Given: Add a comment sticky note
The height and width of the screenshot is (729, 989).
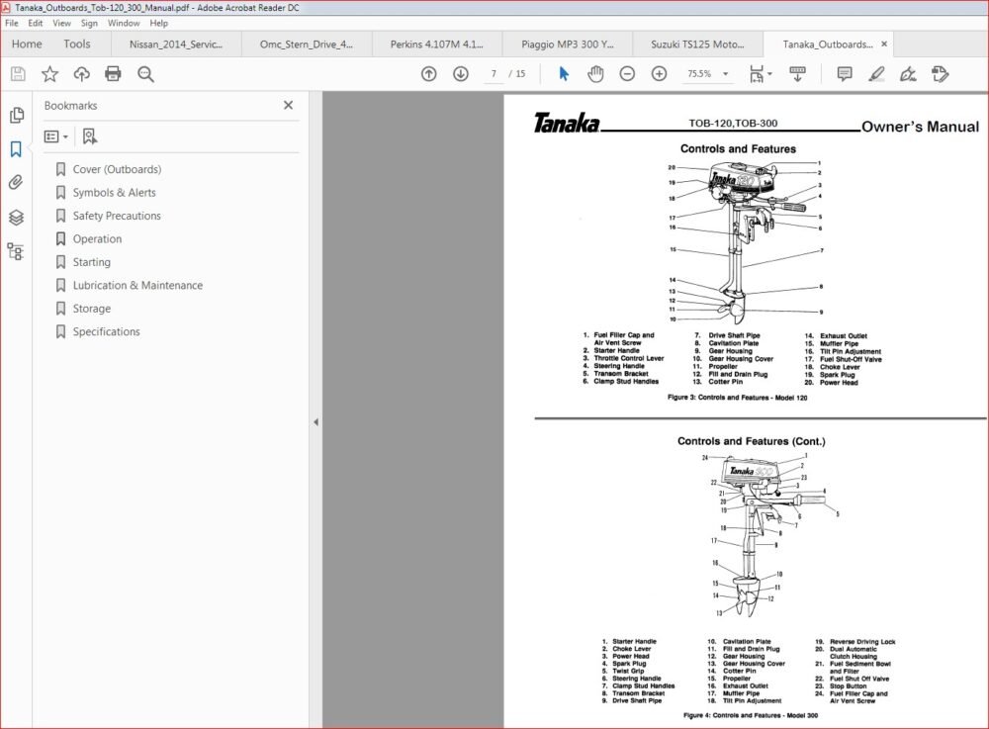Looking at the screenshot, I should click(845, 74).
